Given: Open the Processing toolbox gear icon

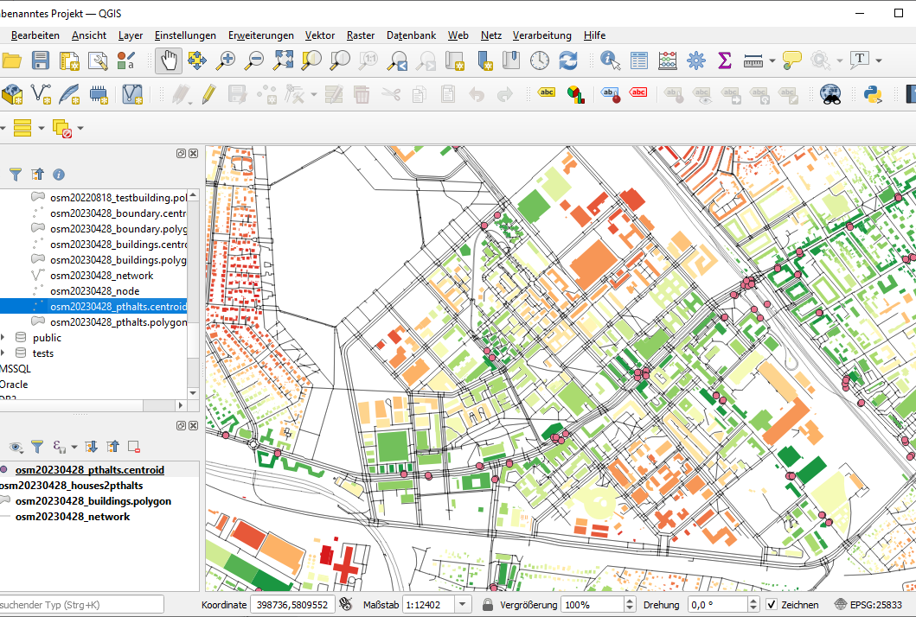Looking at the screenshot, I should [x=696, y=60].
